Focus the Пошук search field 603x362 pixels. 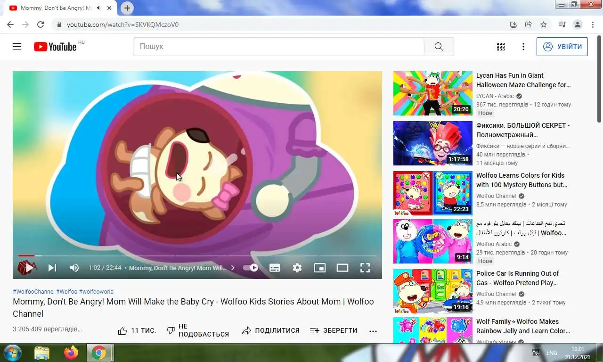[279, 47]
